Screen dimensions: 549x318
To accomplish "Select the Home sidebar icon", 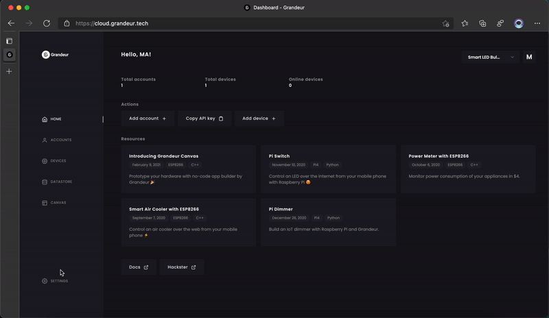I will (45, 119).
